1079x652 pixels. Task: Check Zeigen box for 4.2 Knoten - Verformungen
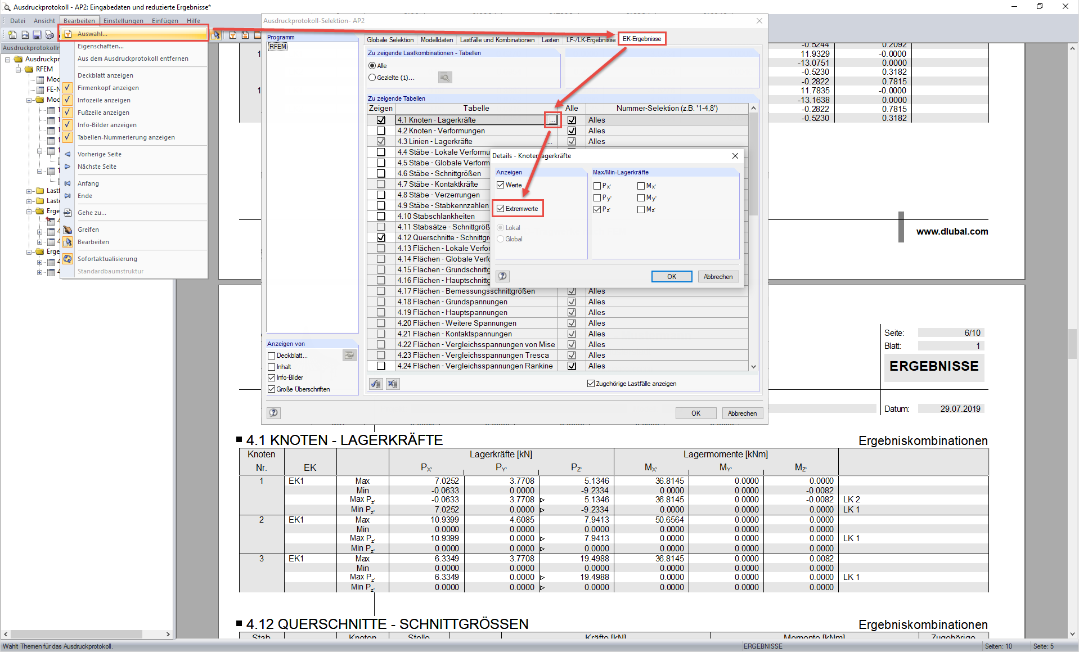(x=381, y=131)
